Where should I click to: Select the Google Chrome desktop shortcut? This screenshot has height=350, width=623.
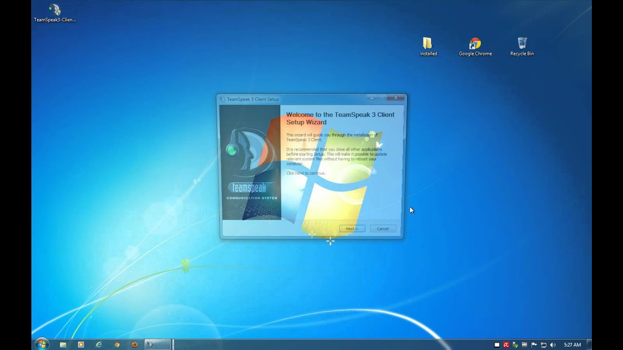(x=476, y=47)
